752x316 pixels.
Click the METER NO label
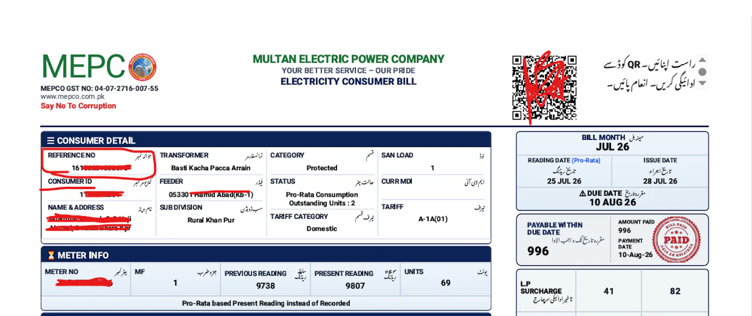pos(62,272)
